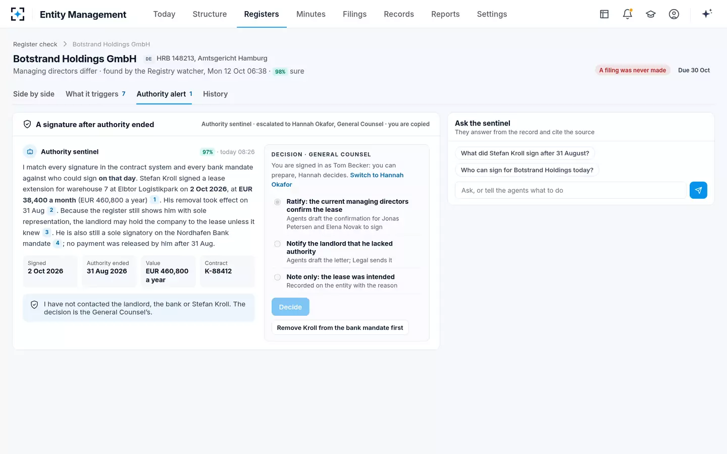Switch to the What it triggers tab

click(95, 94)
